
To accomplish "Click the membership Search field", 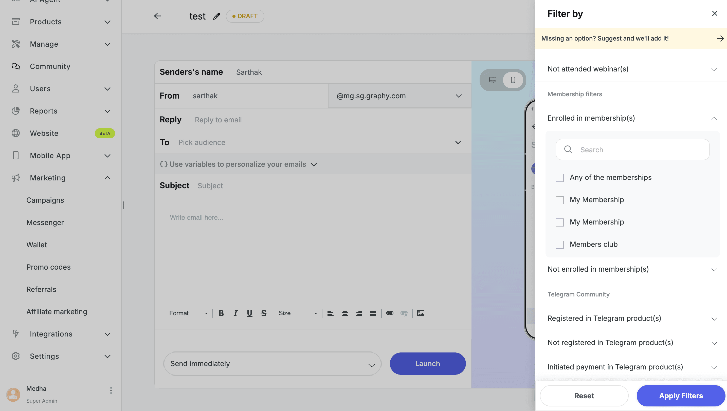I will click(x=632, y=150).
